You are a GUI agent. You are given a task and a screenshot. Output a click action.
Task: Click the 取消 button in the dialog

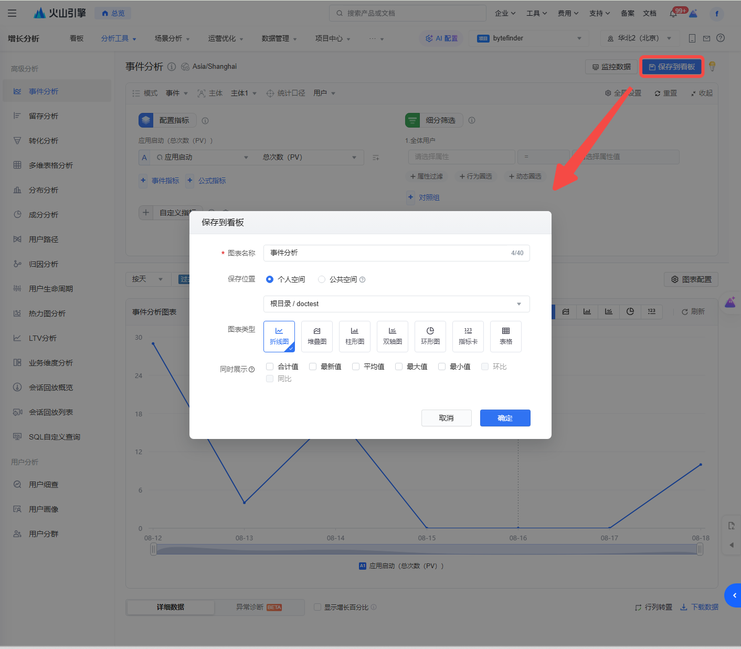tap(447, 418)
